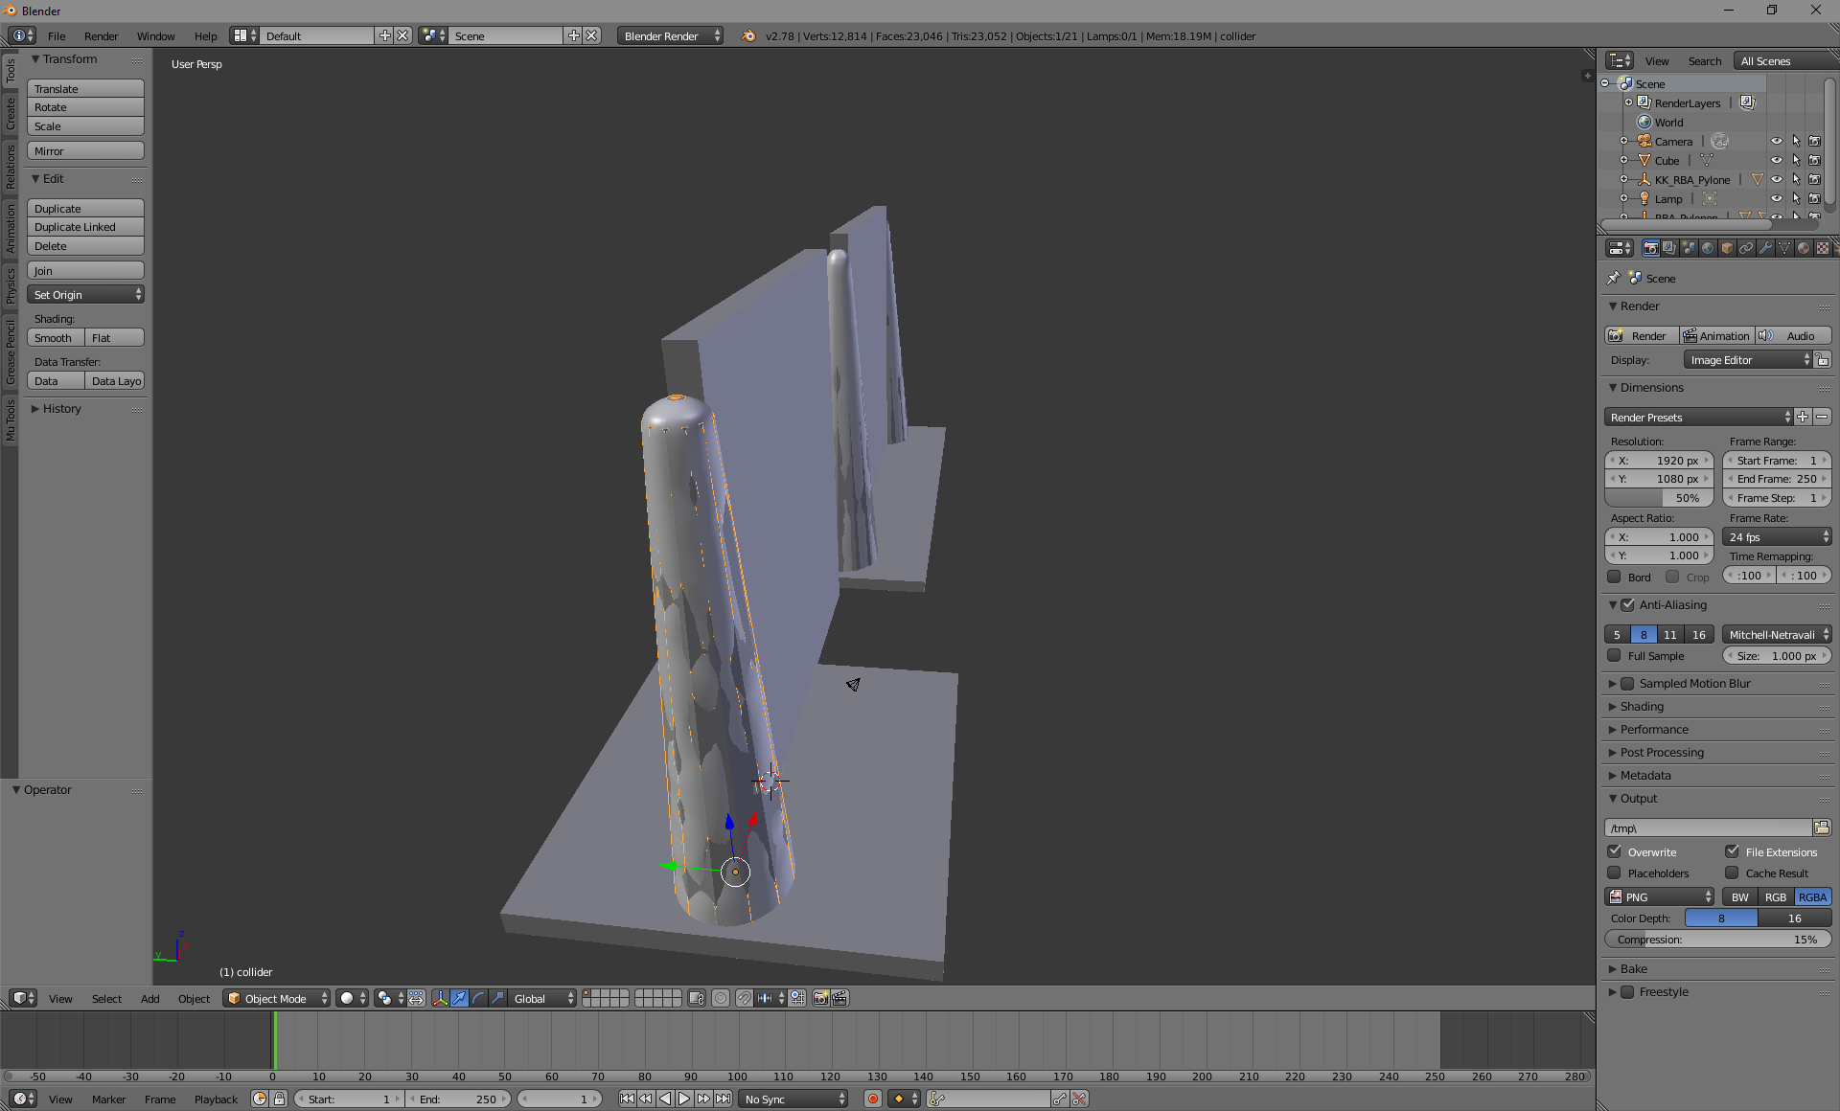Open the Object Mode dropdown
The image size is (1840, 1111).
pyautogui.click(x=276, y=998)
